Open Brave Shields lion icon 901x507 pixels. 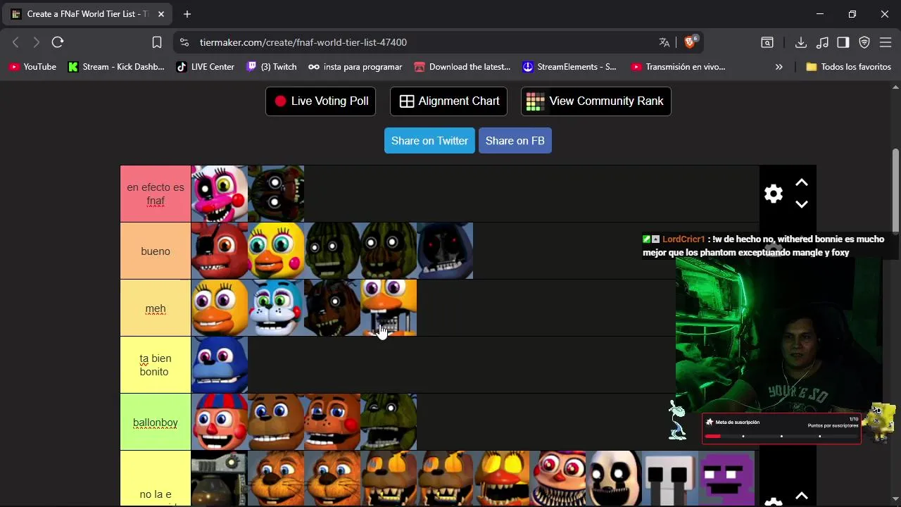(690, 42)
